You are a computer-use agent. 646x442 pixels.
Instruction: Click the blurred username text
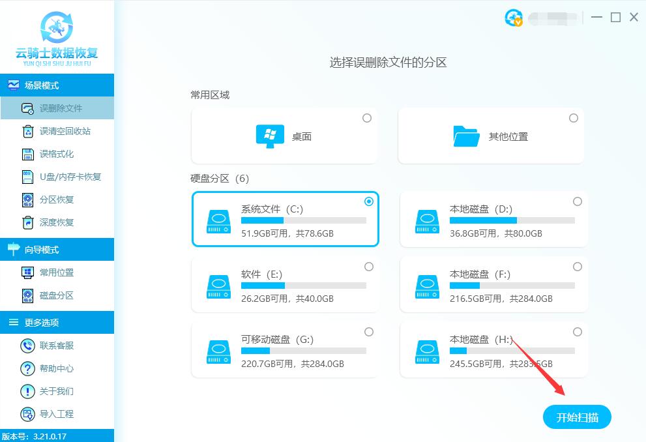tap(553, 18)
